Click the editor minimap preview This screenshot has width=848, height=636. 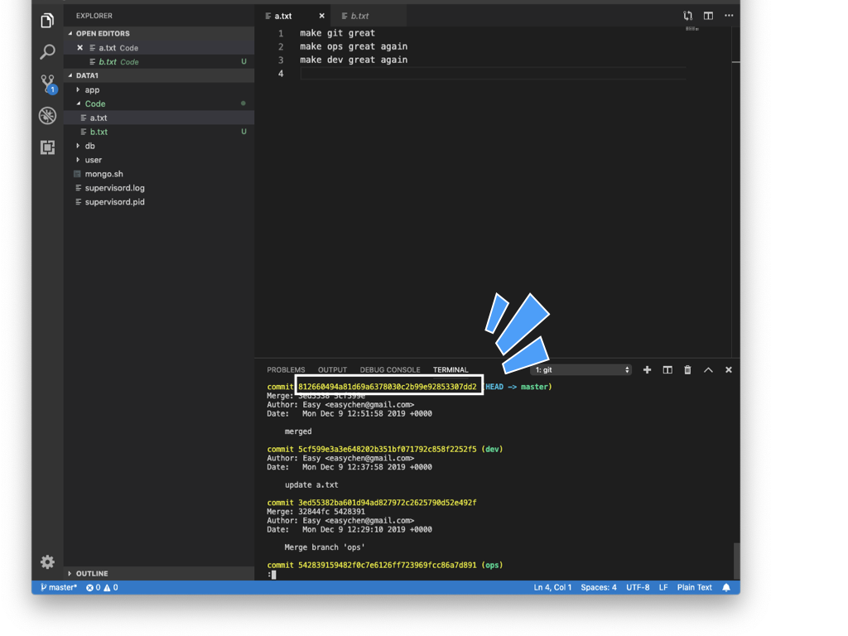click(691, 29)
